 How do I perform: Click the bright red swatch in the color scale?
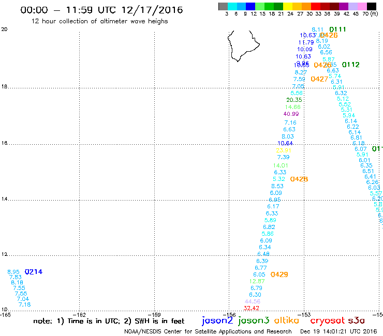pyautogui.click(x=315, y=6)
